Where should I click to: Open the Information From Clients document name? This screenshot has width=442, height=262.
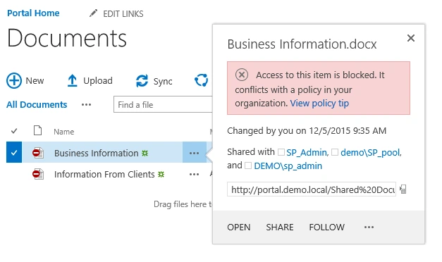pos(104,175)
